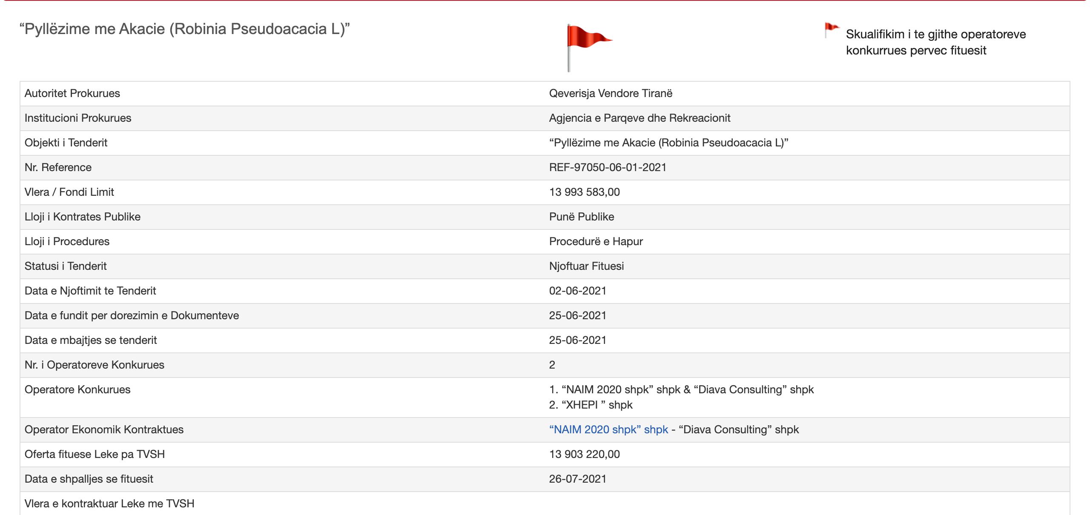
Task: Open the "NAIM 2020 shpk" shpk link
Action: pyautogui.click(x=608, y=429)
